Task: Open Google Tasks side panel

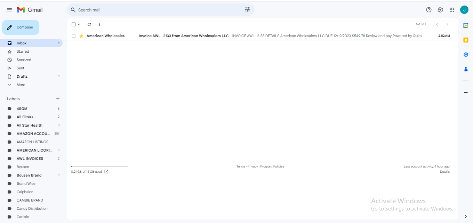Action: 466,54
